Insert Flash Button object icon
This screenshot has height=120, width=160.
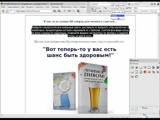coord(153,72)
